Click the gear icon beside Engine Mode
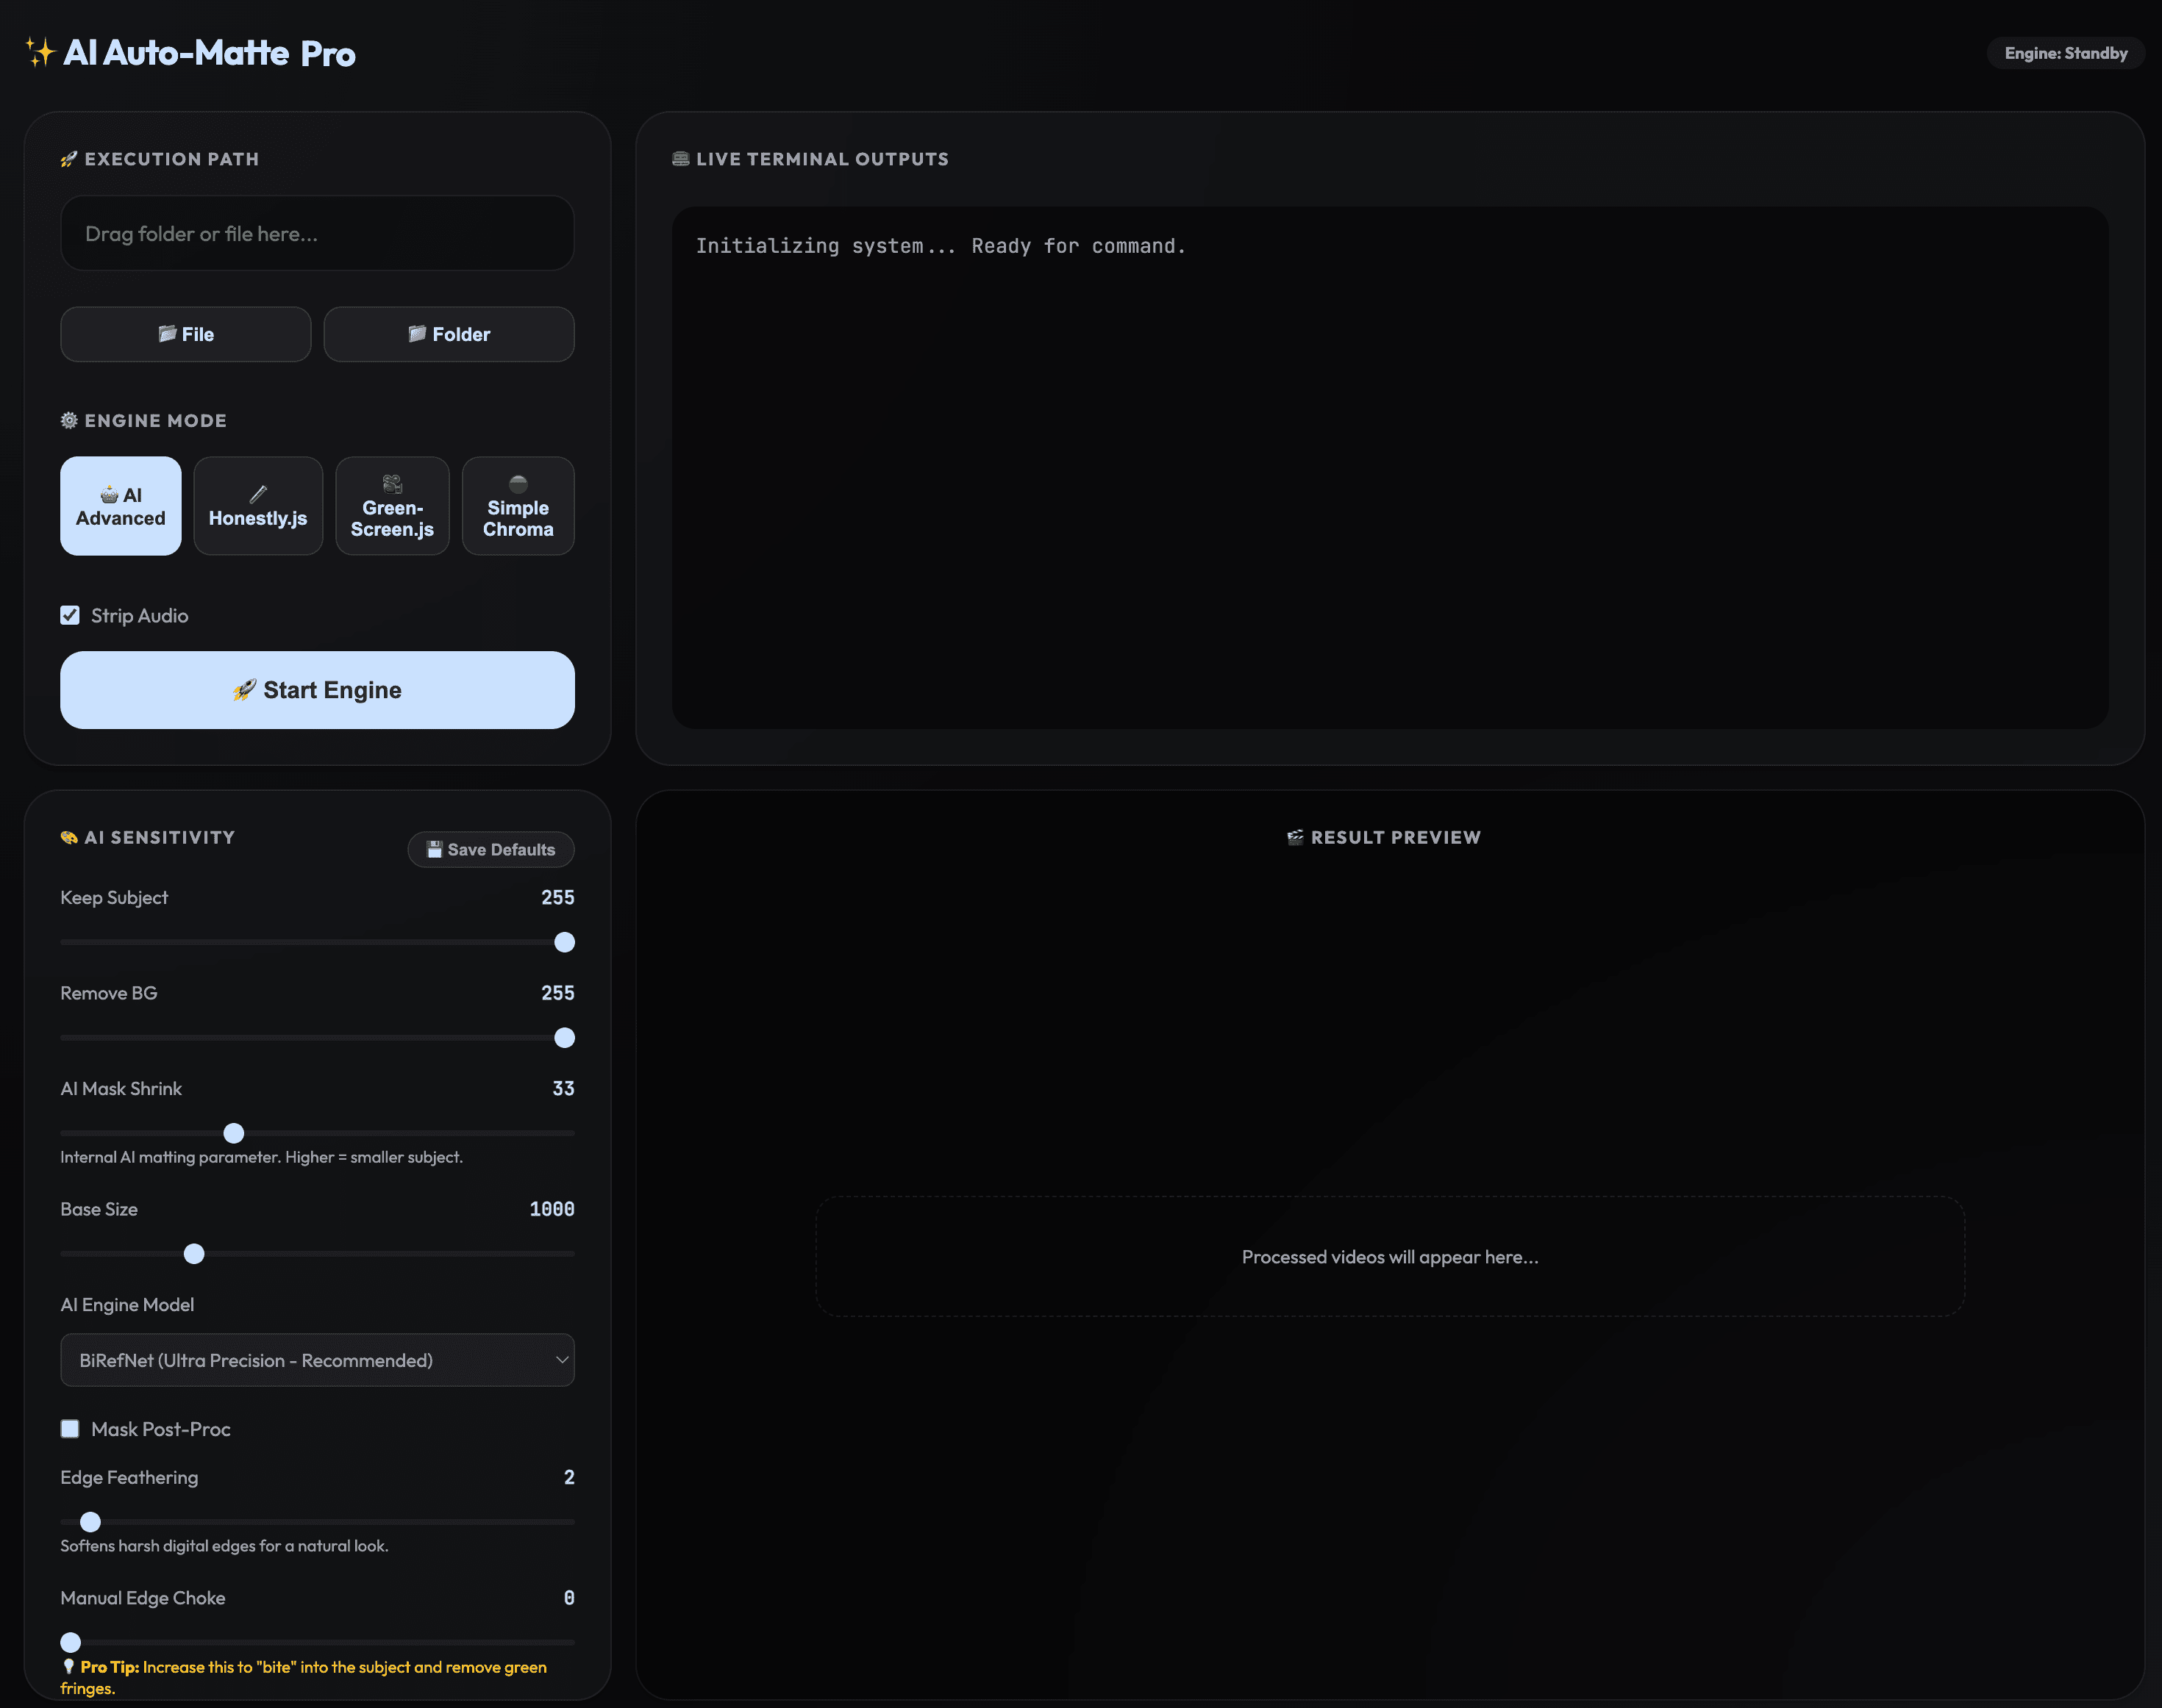Screen dimensions: 2162x1708 69,420
